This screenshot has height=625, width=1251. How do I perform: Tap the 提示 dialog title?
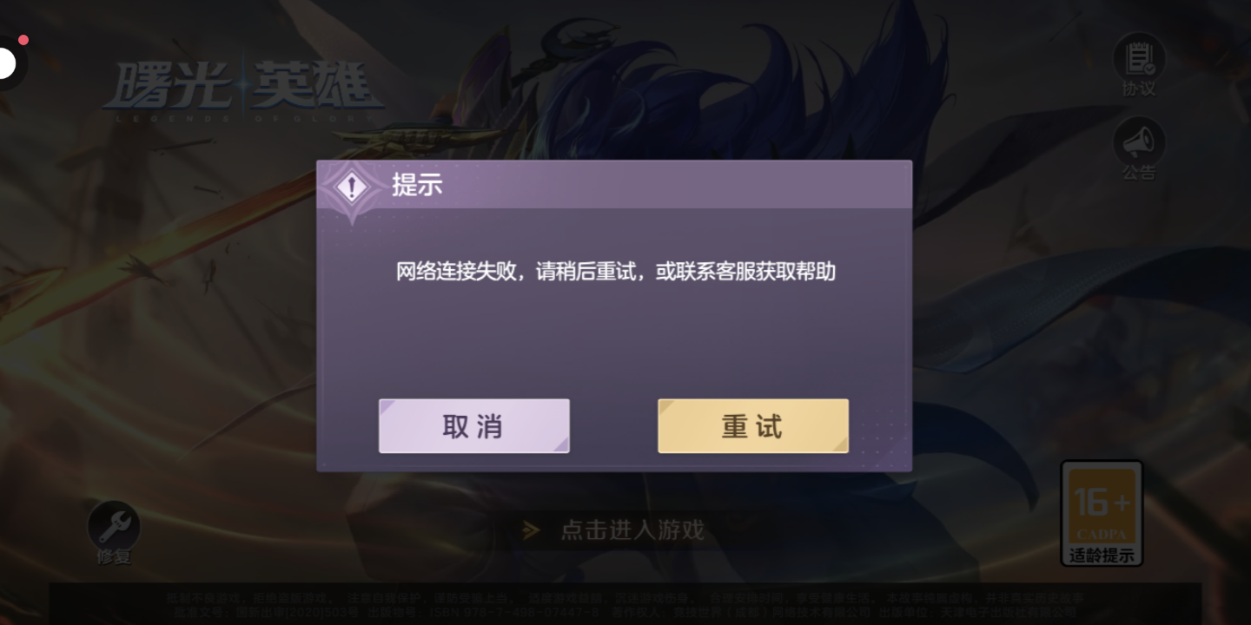tap(417, 185)
